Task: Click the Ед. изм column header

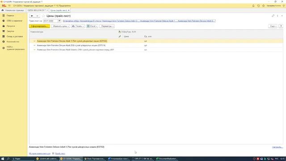Action: [x=148, y=37]
